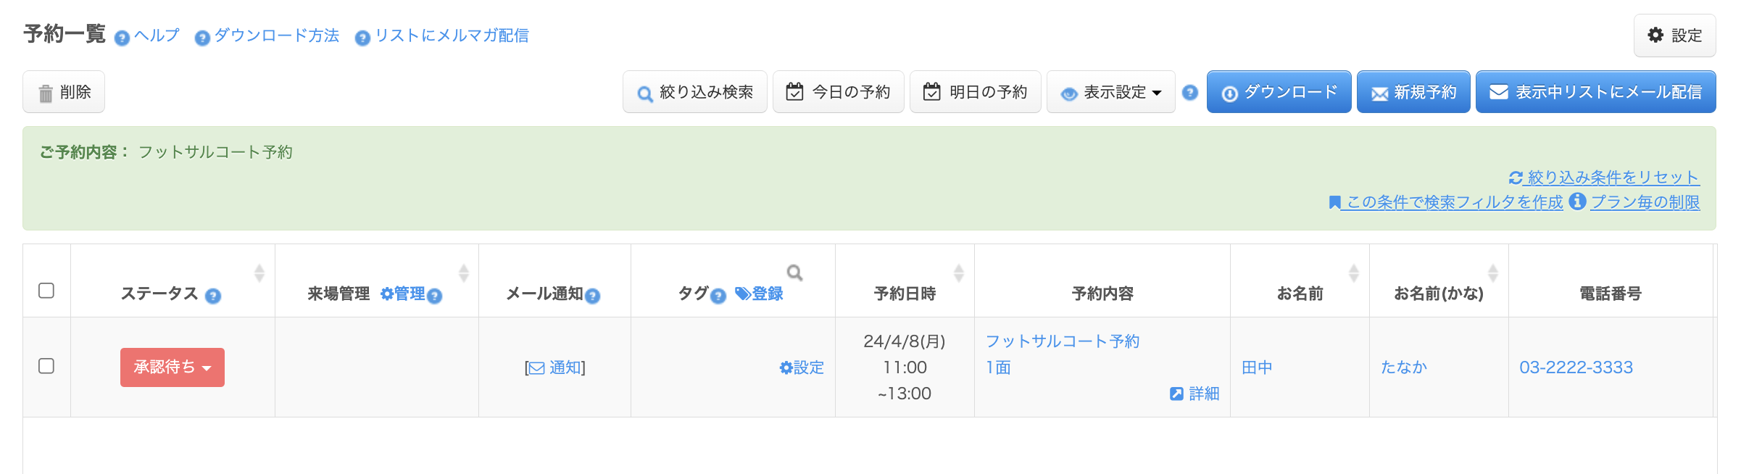The image size is (1741, 474).
Task: Click the tag 登録 icon in タグ header
Action: tap(742, 294)
